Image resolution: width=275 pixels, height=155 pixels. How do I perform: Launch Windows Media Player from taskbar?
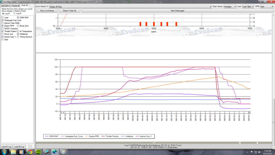pos(21,152)
